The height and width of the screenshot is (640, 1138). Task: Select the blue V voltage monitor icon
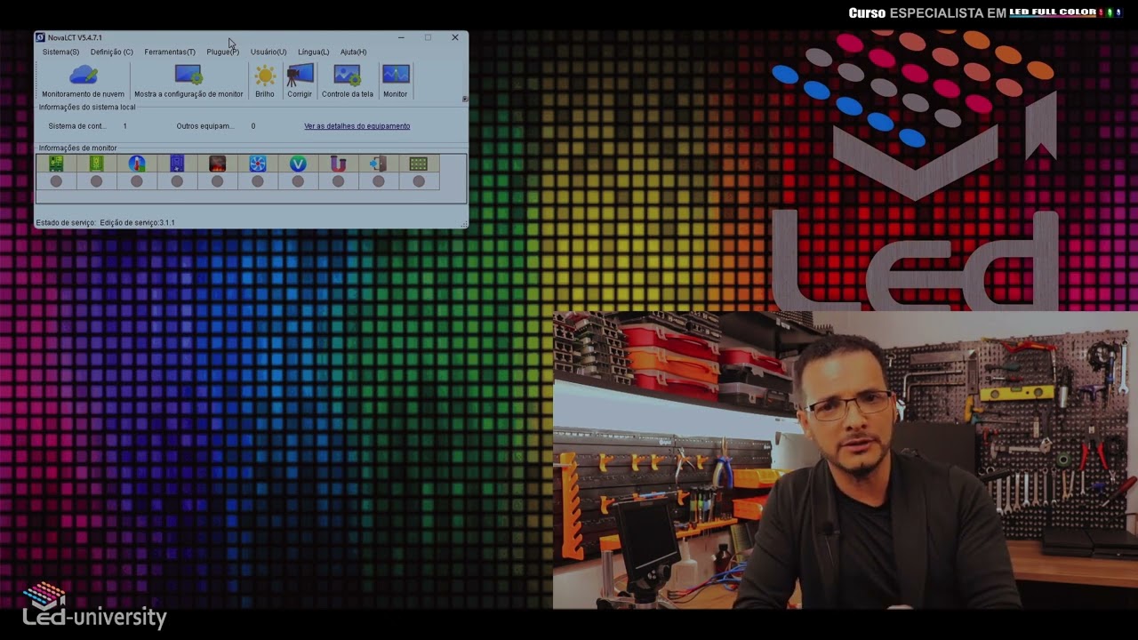298,164
